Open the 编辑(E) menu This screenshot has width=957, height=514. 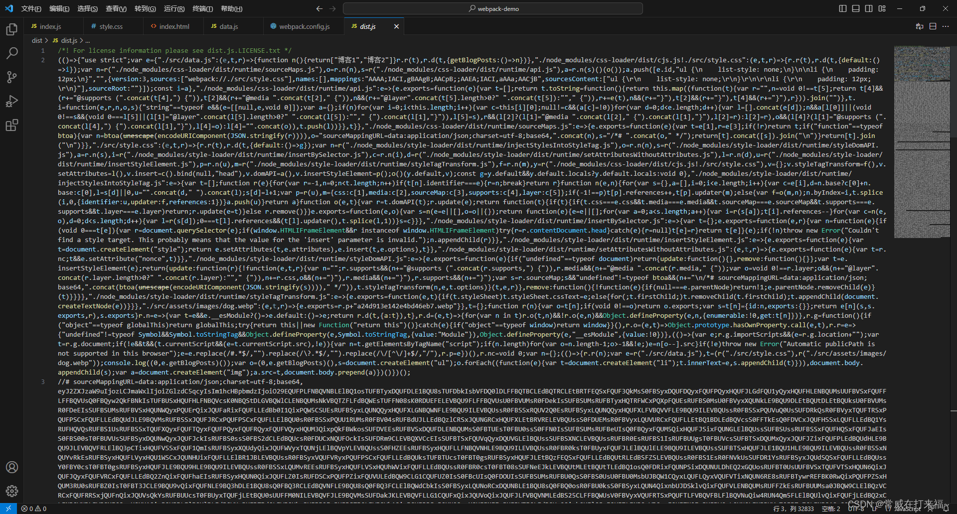click(59, 8)
